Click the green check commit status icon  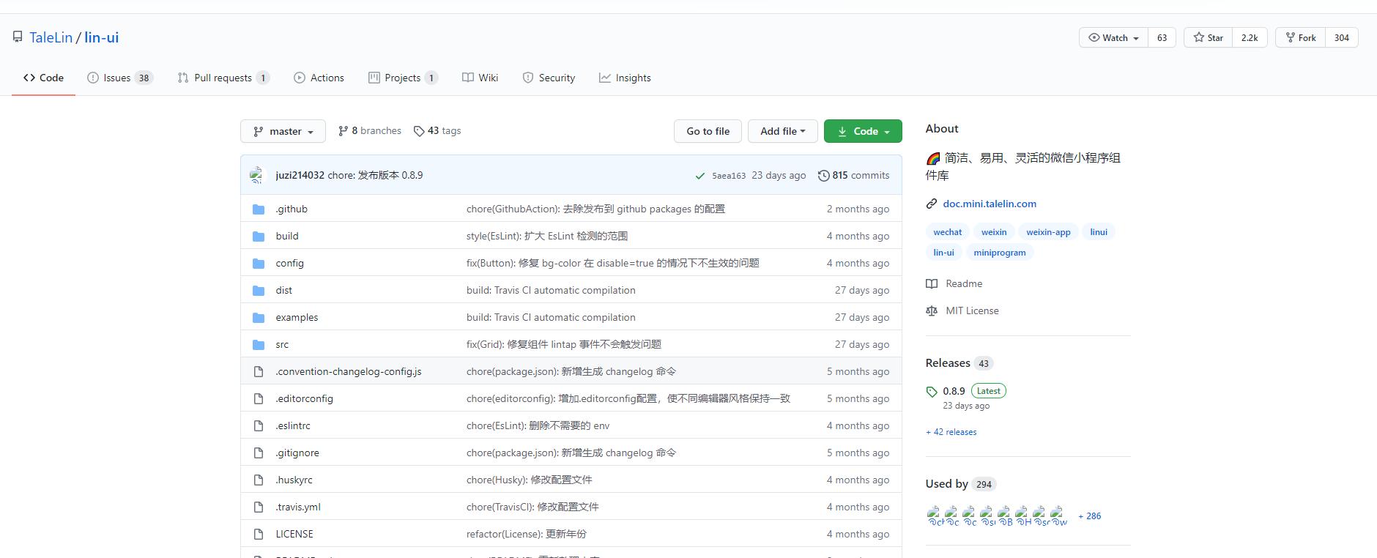[x=701, y=176]
